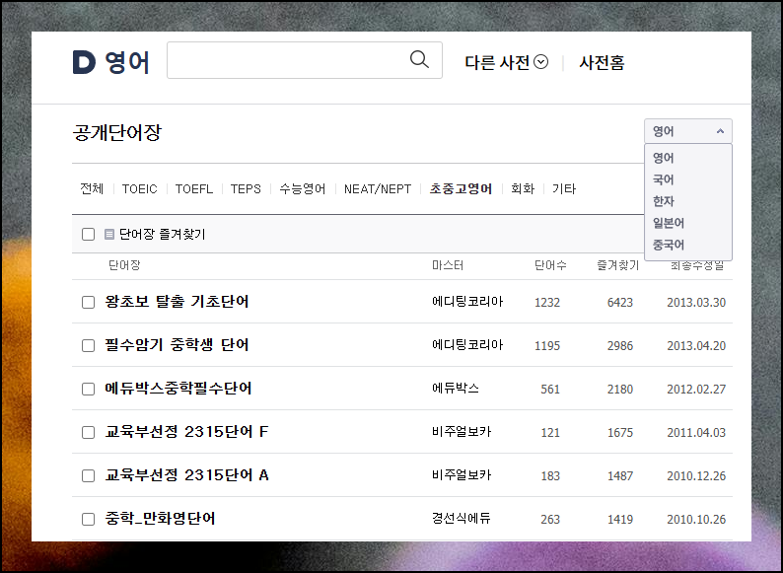Select 한자 in the dropdown list
Image resolution: width=783 pixels, height=573 pixels.
[x=663, y=201]
